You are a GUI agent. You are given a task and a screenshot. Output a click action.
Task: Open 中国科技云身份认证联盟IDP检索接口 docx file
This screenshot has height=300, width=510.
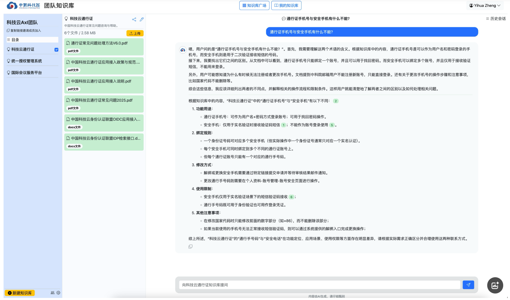pos(104,142)
